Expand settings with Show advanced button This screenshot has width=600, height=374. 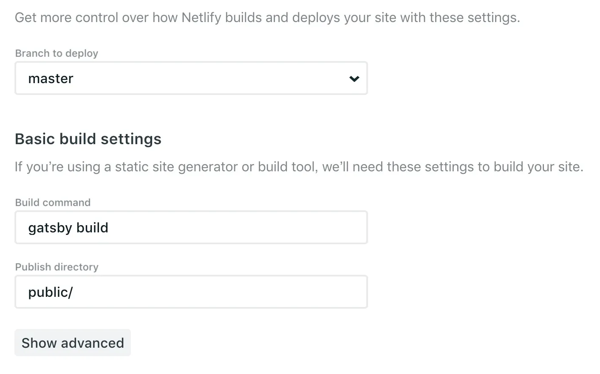pos(73,343)
